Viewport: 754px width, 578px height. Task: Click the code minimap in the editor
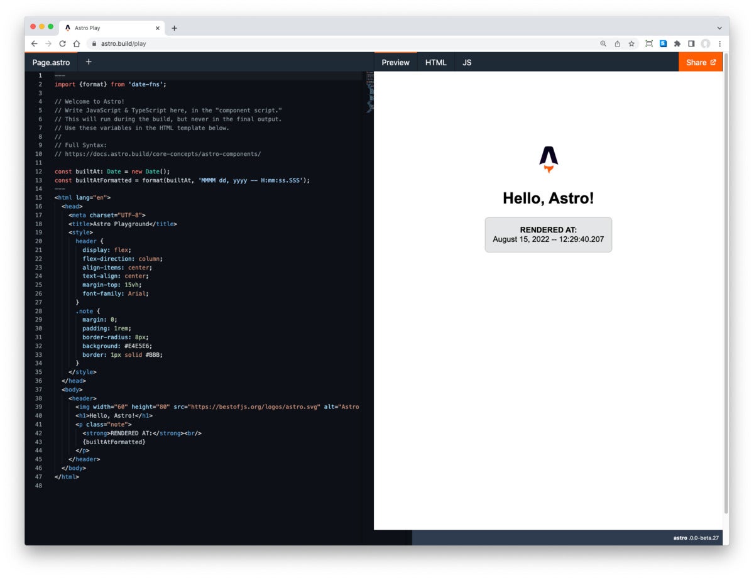pyautogui.click(x=369, y=93)
